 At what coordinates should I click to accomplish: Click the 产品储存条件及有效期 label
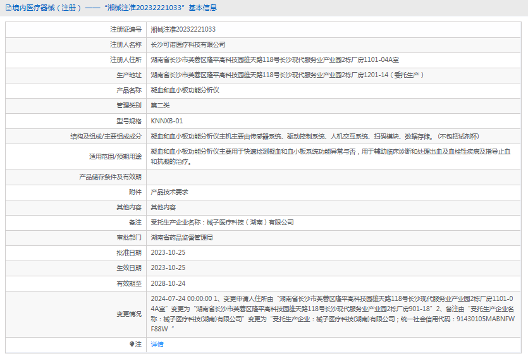110,177
